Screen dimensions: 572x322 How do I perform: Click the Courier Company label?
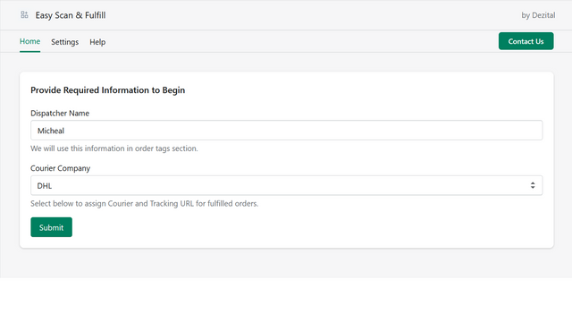pyautogui.click(x=60, y=168)
